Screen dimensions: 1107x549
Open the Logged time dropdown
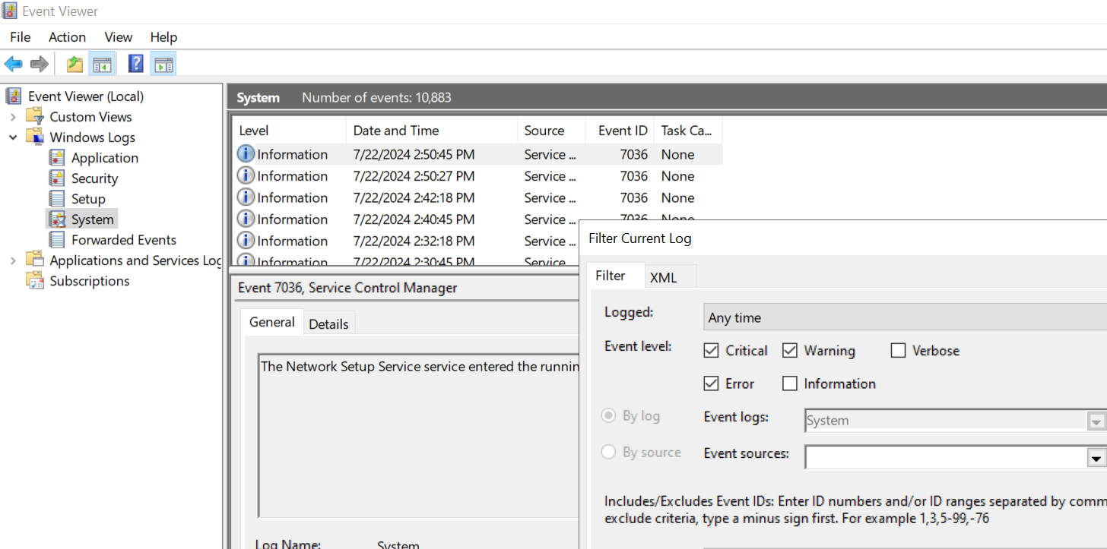point(905,317)
